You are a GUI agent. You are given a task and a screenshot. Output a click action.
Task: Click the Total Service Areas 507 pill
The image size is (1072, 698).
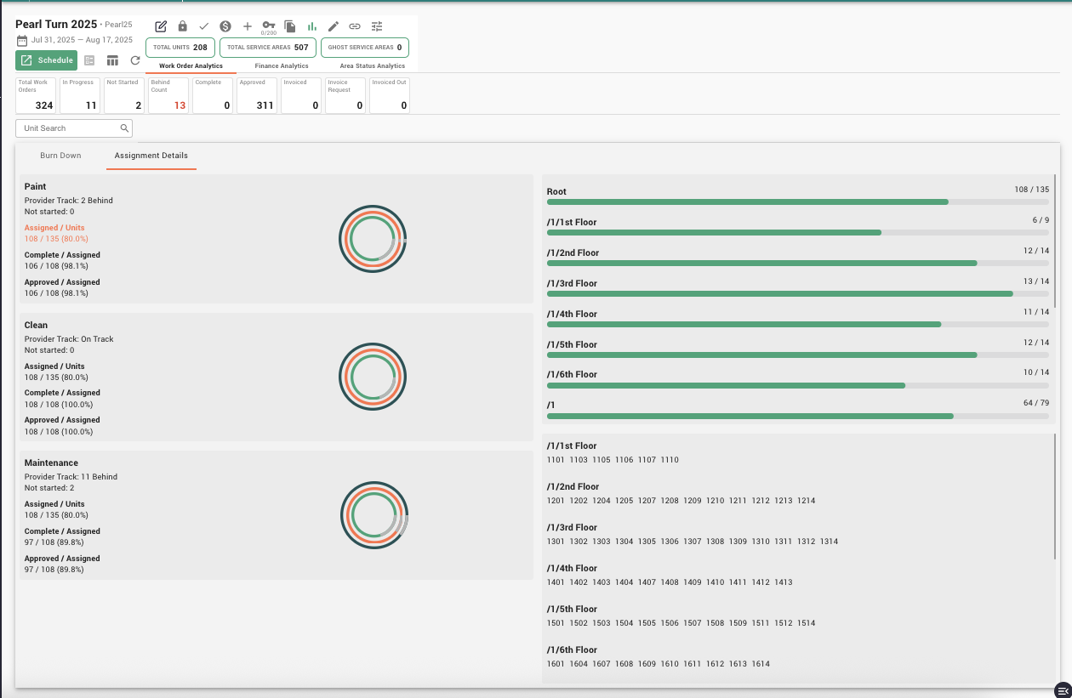[x=268, y=48]
